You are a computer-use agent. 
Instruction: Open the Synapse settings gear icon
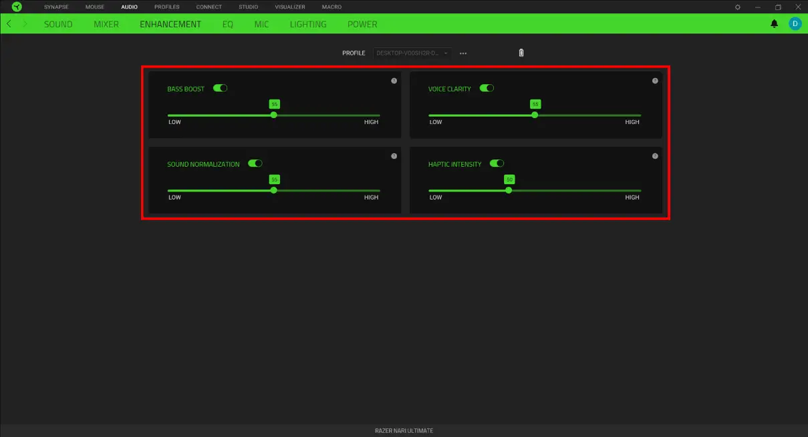click(737, 7)
